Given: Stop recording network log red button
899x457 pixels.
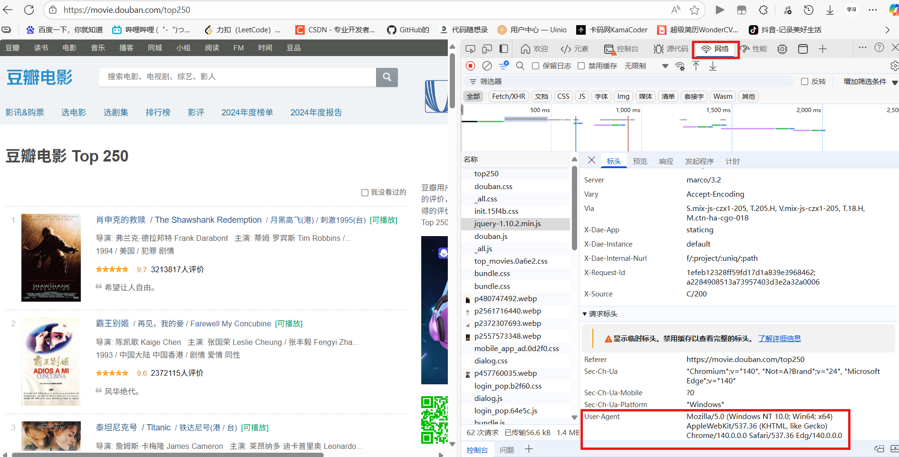Looking at the screenshot, I should pyautogui.click(x=470, y=66).
